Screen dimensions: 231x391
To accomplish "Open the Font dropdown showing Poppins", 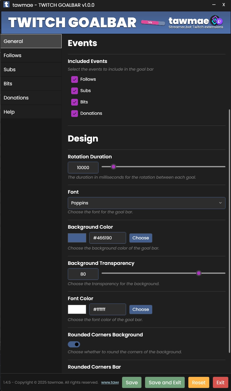I will [147, 203].
